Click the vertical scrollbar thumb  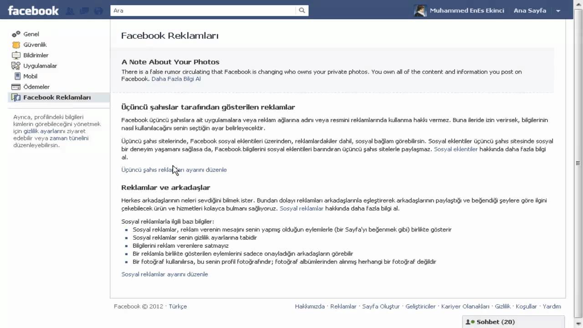(x=579, y=163)
